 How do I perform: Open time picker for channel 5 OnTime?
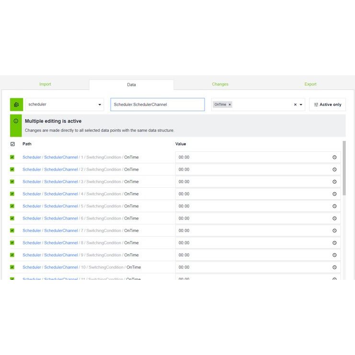coord(334,206)
